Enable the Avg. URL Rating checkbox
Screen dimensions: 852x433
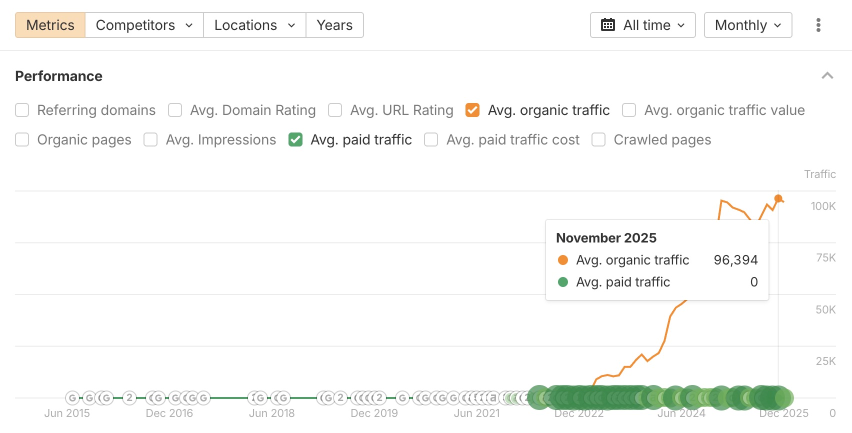(335, 110)
